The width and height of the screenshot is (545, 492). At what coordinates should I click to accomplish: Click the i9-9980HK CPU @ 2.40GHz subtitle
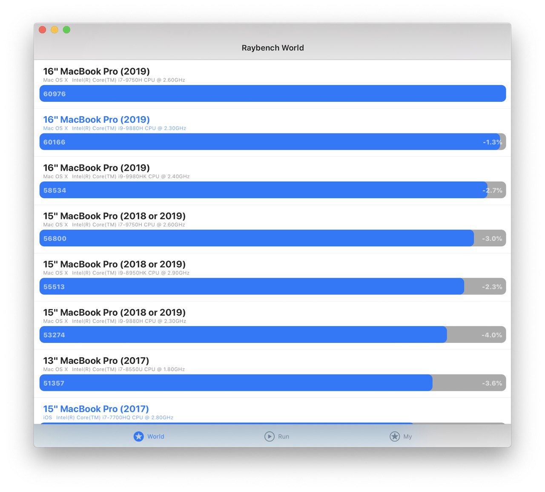(x=116, y=176)
